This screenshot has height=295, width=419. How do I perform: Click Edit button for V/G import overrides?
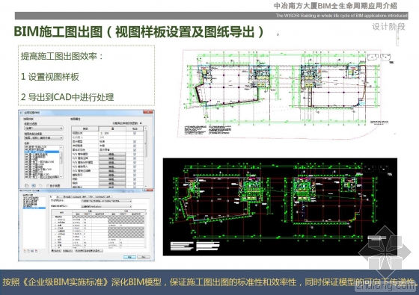112,167
